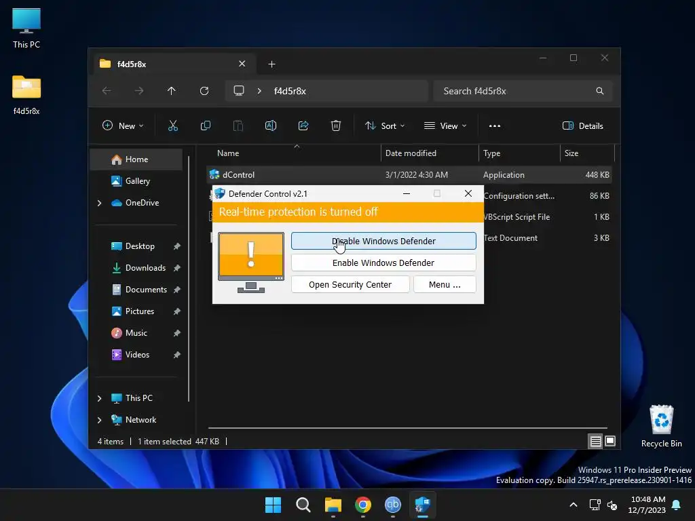Switch to details list view icon in status bar
The width and height of the screenshot is (695, 521).
[595, 441]
